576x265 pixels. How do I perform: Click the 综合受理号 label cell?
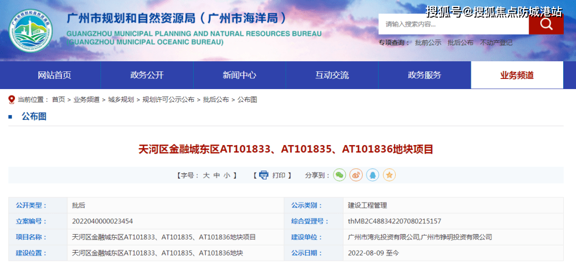click(x=314, y=221)
